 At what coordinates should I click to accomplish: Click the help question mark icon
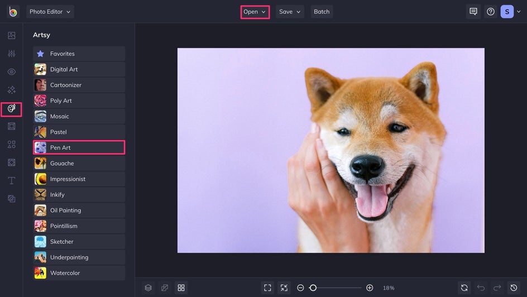pyautogui.click(x=490, y=12)
